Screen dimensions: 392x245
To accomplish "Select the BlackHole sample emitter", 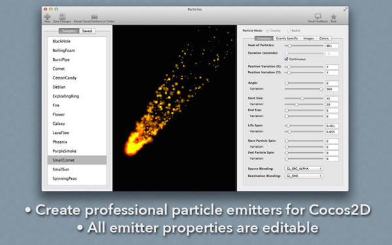I will (x=77, y=41).
